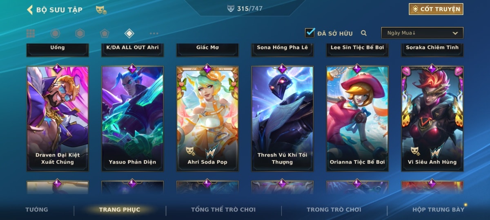
Task: Select the Yasuo Phản Diện skin card
Action: tap(132, 118)
